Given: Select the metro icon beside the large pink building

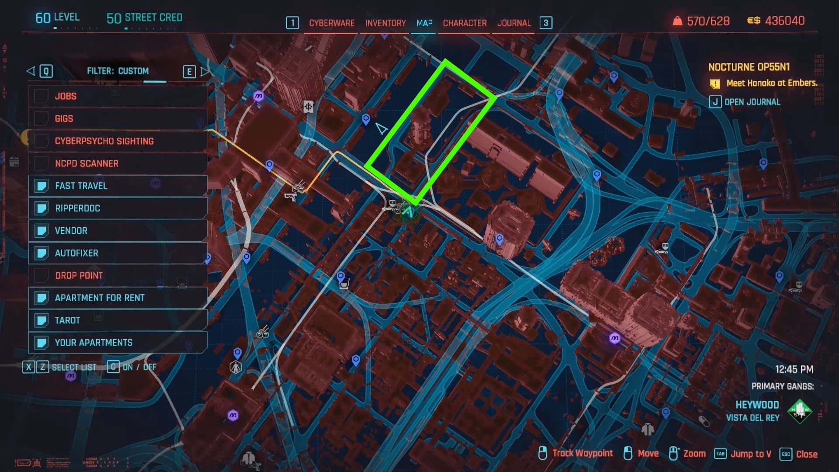Looking at the screenshot, I should click(x=615, y=338).
